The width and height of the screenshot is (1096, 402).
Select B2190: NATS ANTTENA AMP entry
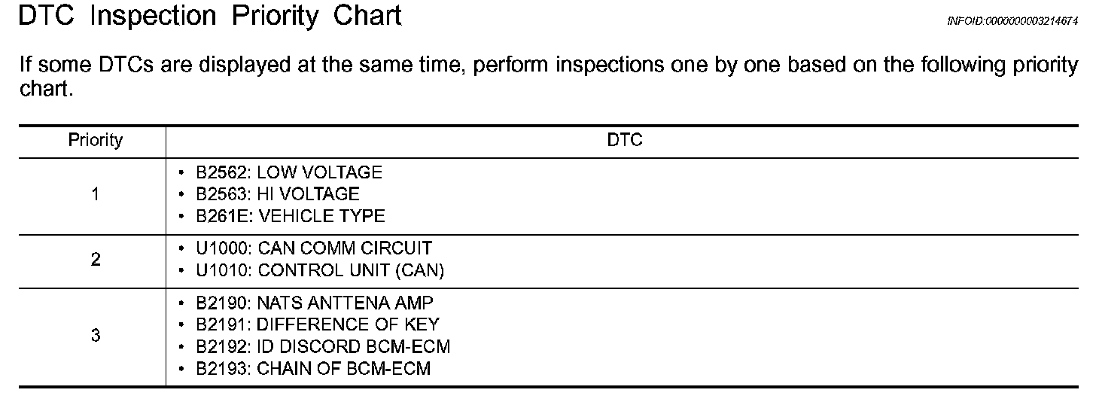click(315, 303)
